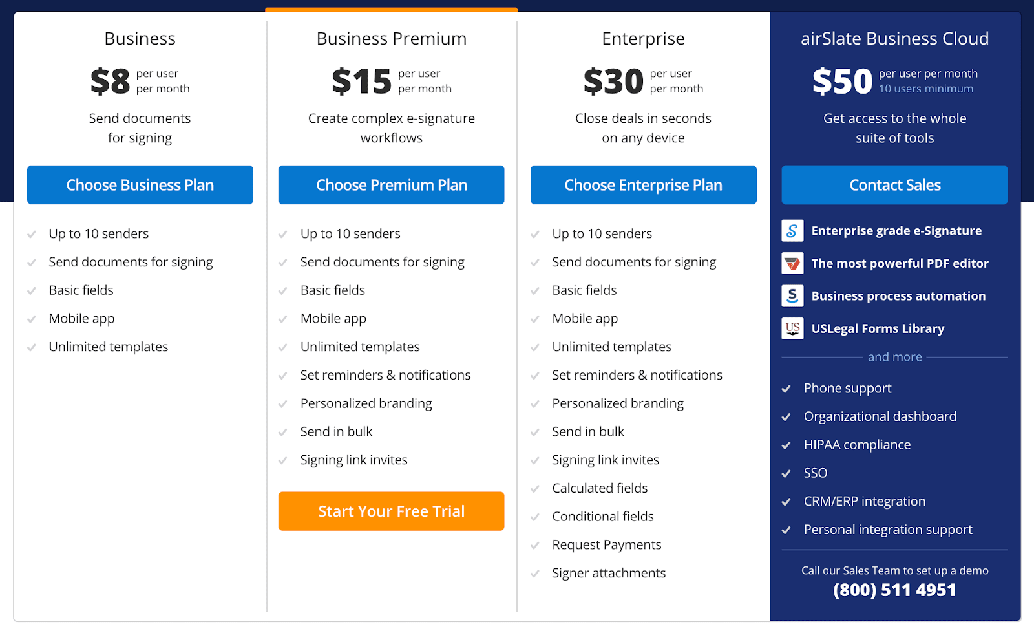Click checkmark next to Signer attachments

tap(535, 574)
